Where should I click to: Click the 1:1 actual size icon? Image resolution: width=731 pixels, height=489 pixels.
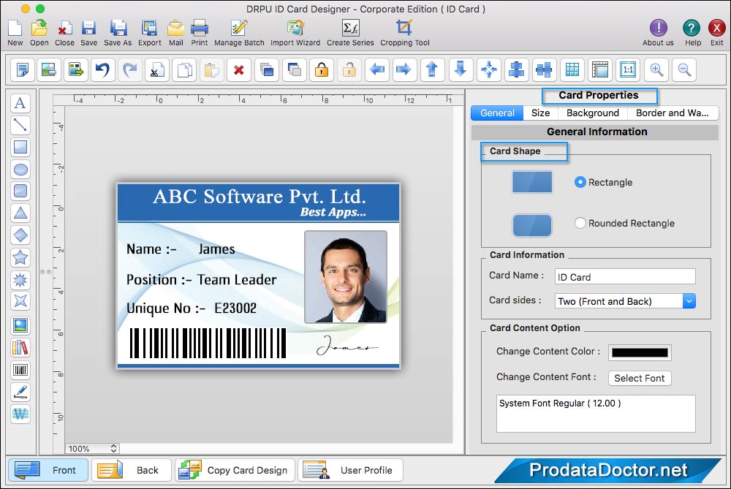pyautogui.click(x=627, y=70)
